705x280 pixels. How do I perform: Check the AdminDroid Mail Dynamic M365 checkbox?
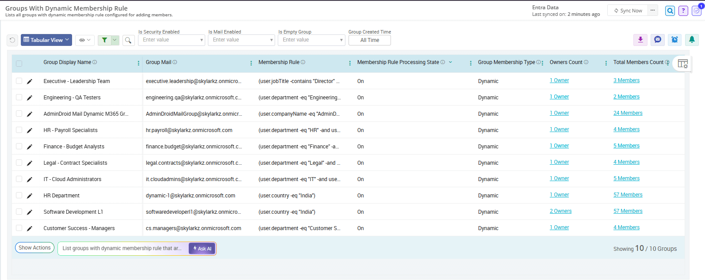(x=19, y=114)
